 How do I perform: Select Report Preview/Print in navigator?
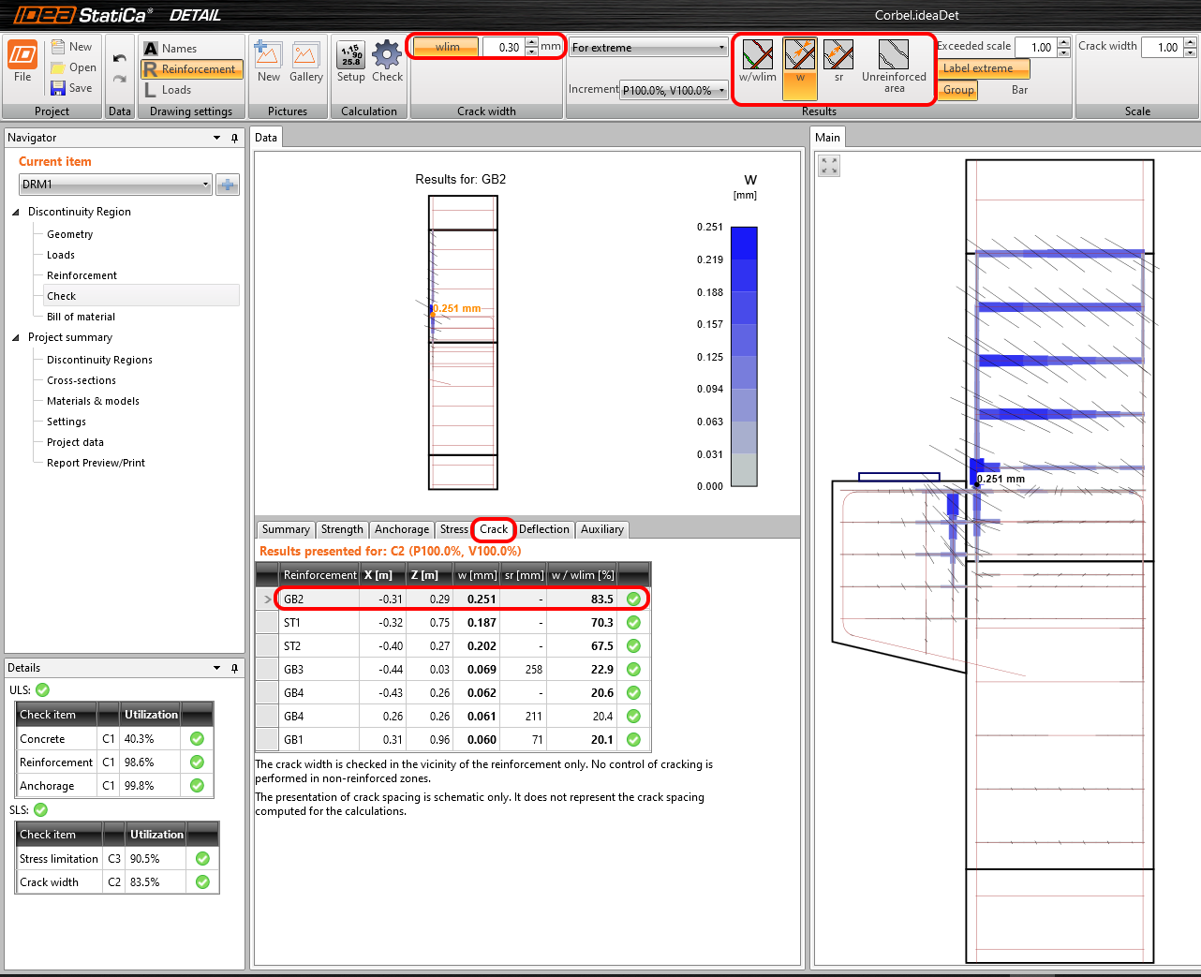(96, 463)
